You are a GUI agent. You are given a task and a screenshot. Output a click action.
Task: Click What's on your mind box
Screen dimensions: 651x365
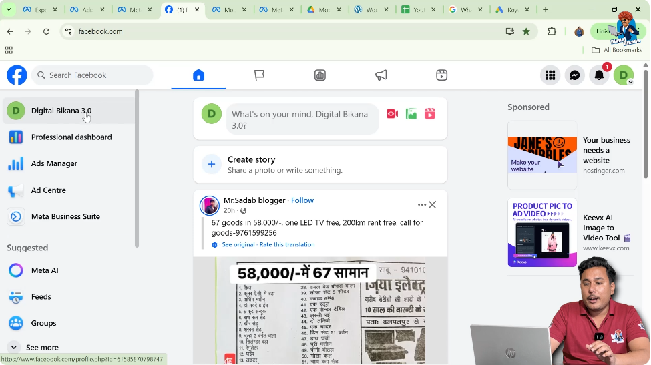[302, 119]
